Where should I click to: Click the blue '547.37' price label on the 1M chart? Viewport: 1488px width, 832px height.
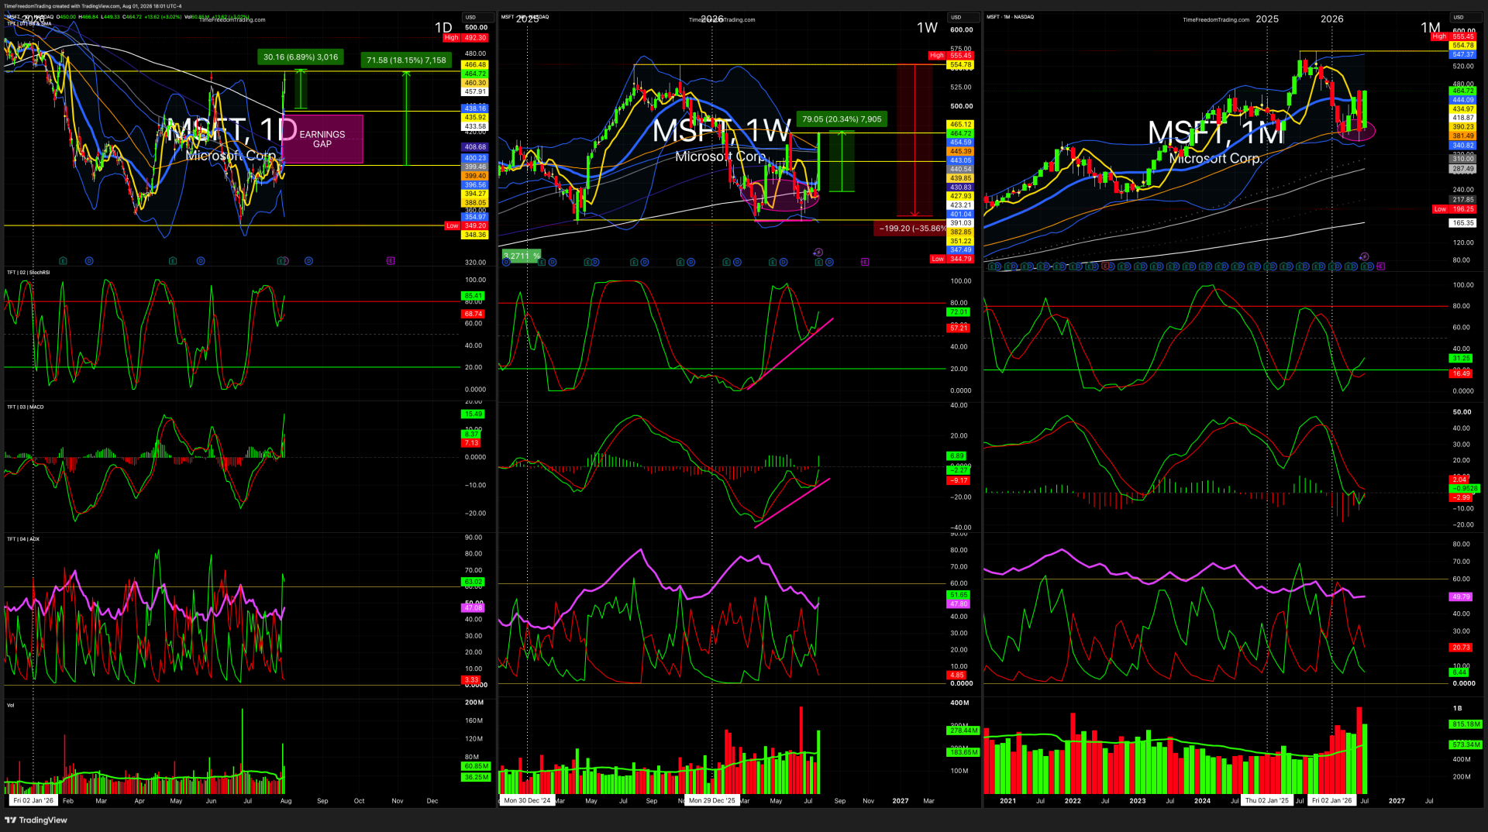(x=1463, y=55)
